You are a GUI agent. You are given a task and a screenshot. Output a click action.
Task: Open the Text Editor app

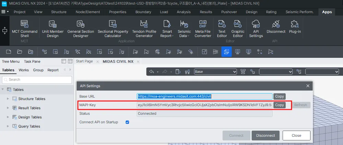click(222, 29)
